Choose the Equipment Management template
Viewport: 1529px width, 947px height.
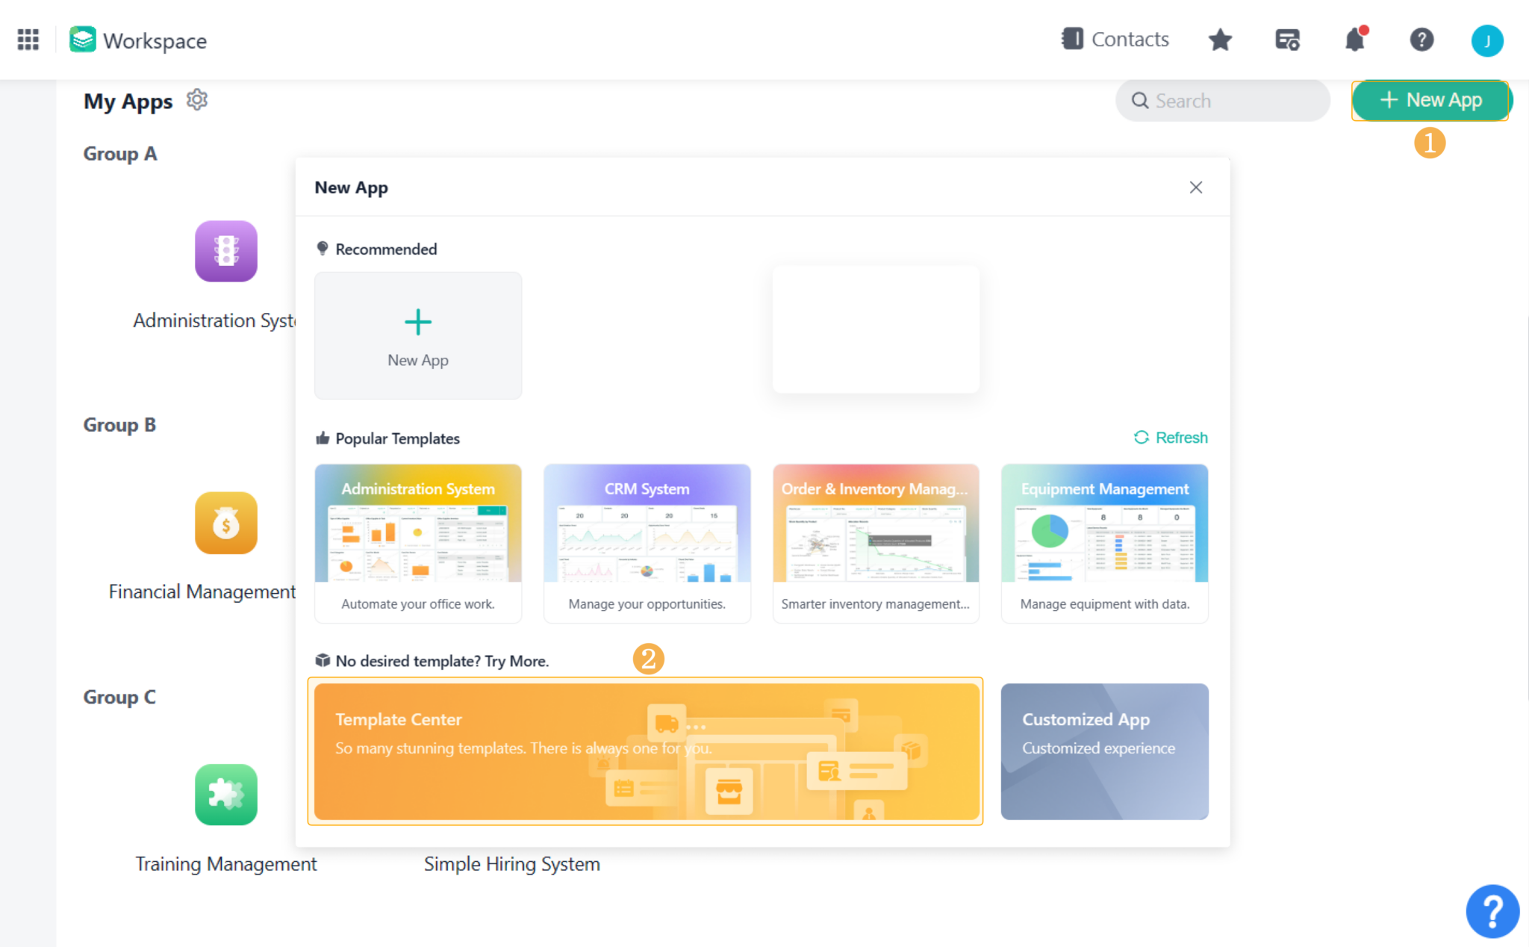(1104, 542)
